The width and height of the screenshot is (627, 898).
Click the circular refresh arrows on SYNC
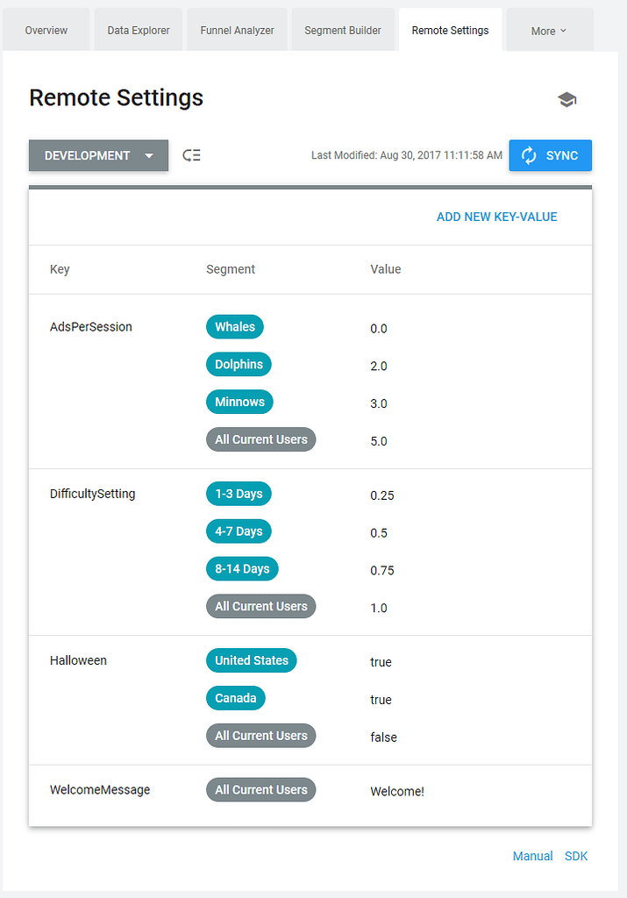click(527, 155)
